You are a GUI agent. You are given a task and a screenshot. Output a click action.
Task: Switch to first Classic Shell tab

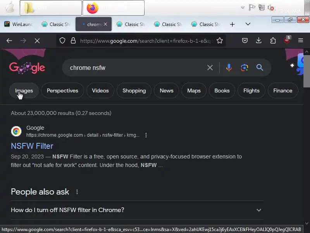56,24
